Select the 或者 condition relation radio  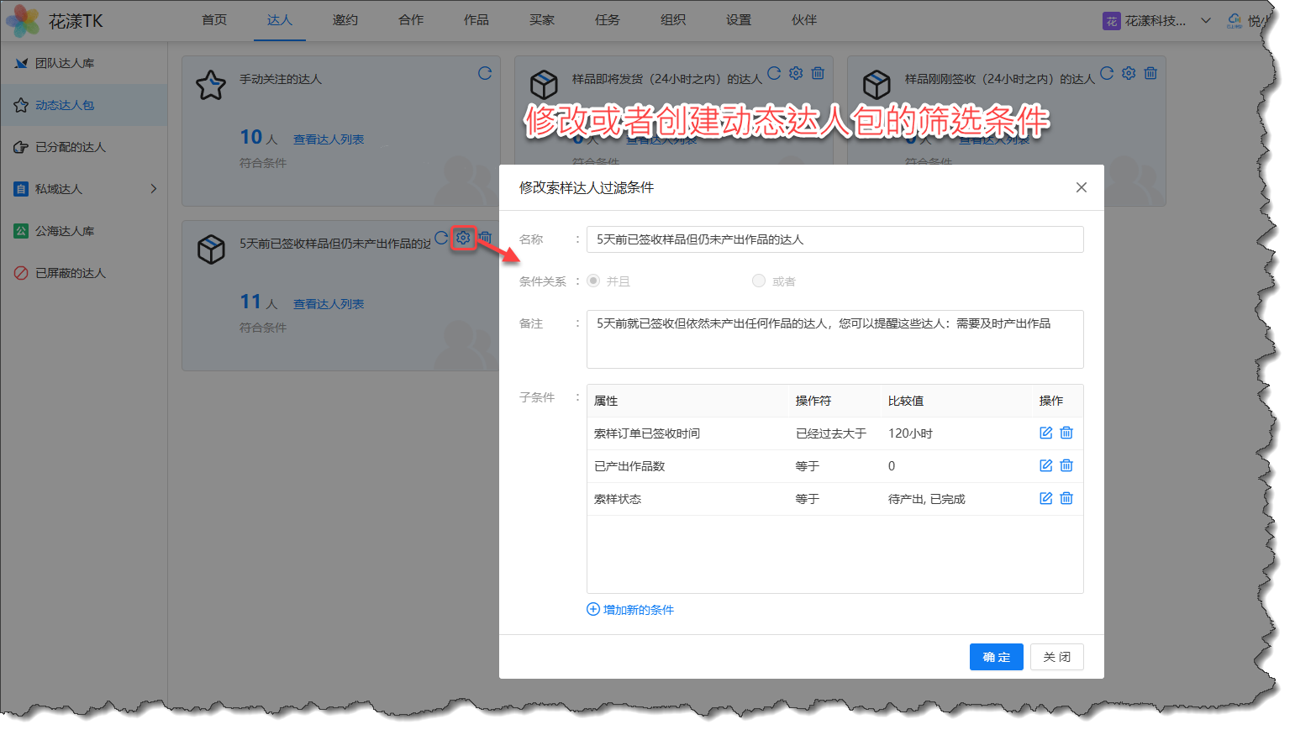point(759,281)
